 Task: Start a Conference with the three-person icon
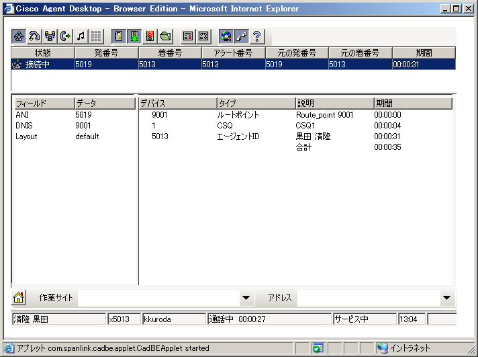coord(50,36)
